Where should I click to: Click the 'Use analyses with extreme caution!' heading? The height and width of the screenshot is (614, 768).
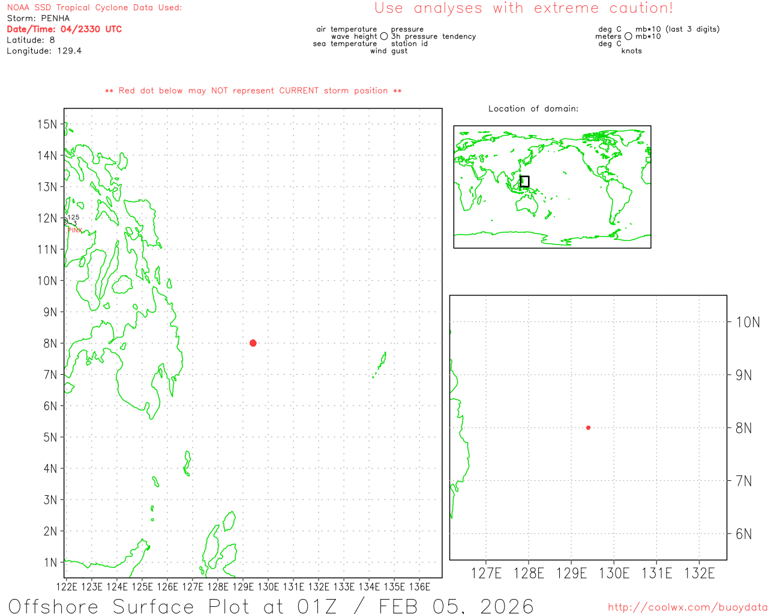point(523,8)
